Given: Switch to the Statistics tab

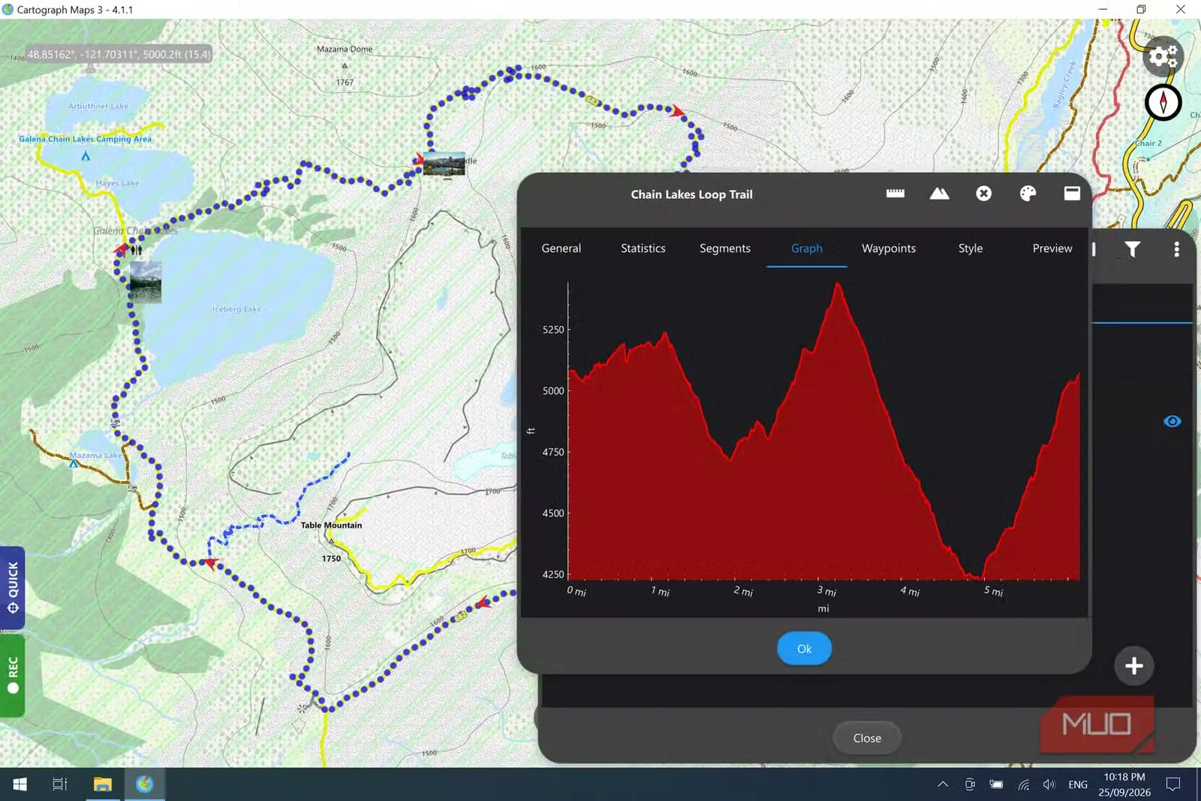Looking at the screenshot, I should 643,248.
